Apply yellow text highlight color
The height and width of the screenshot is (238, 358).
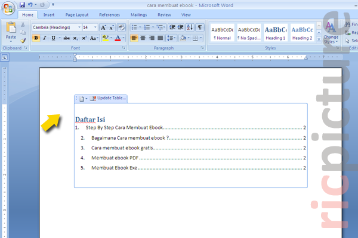[x=105, y=38]
